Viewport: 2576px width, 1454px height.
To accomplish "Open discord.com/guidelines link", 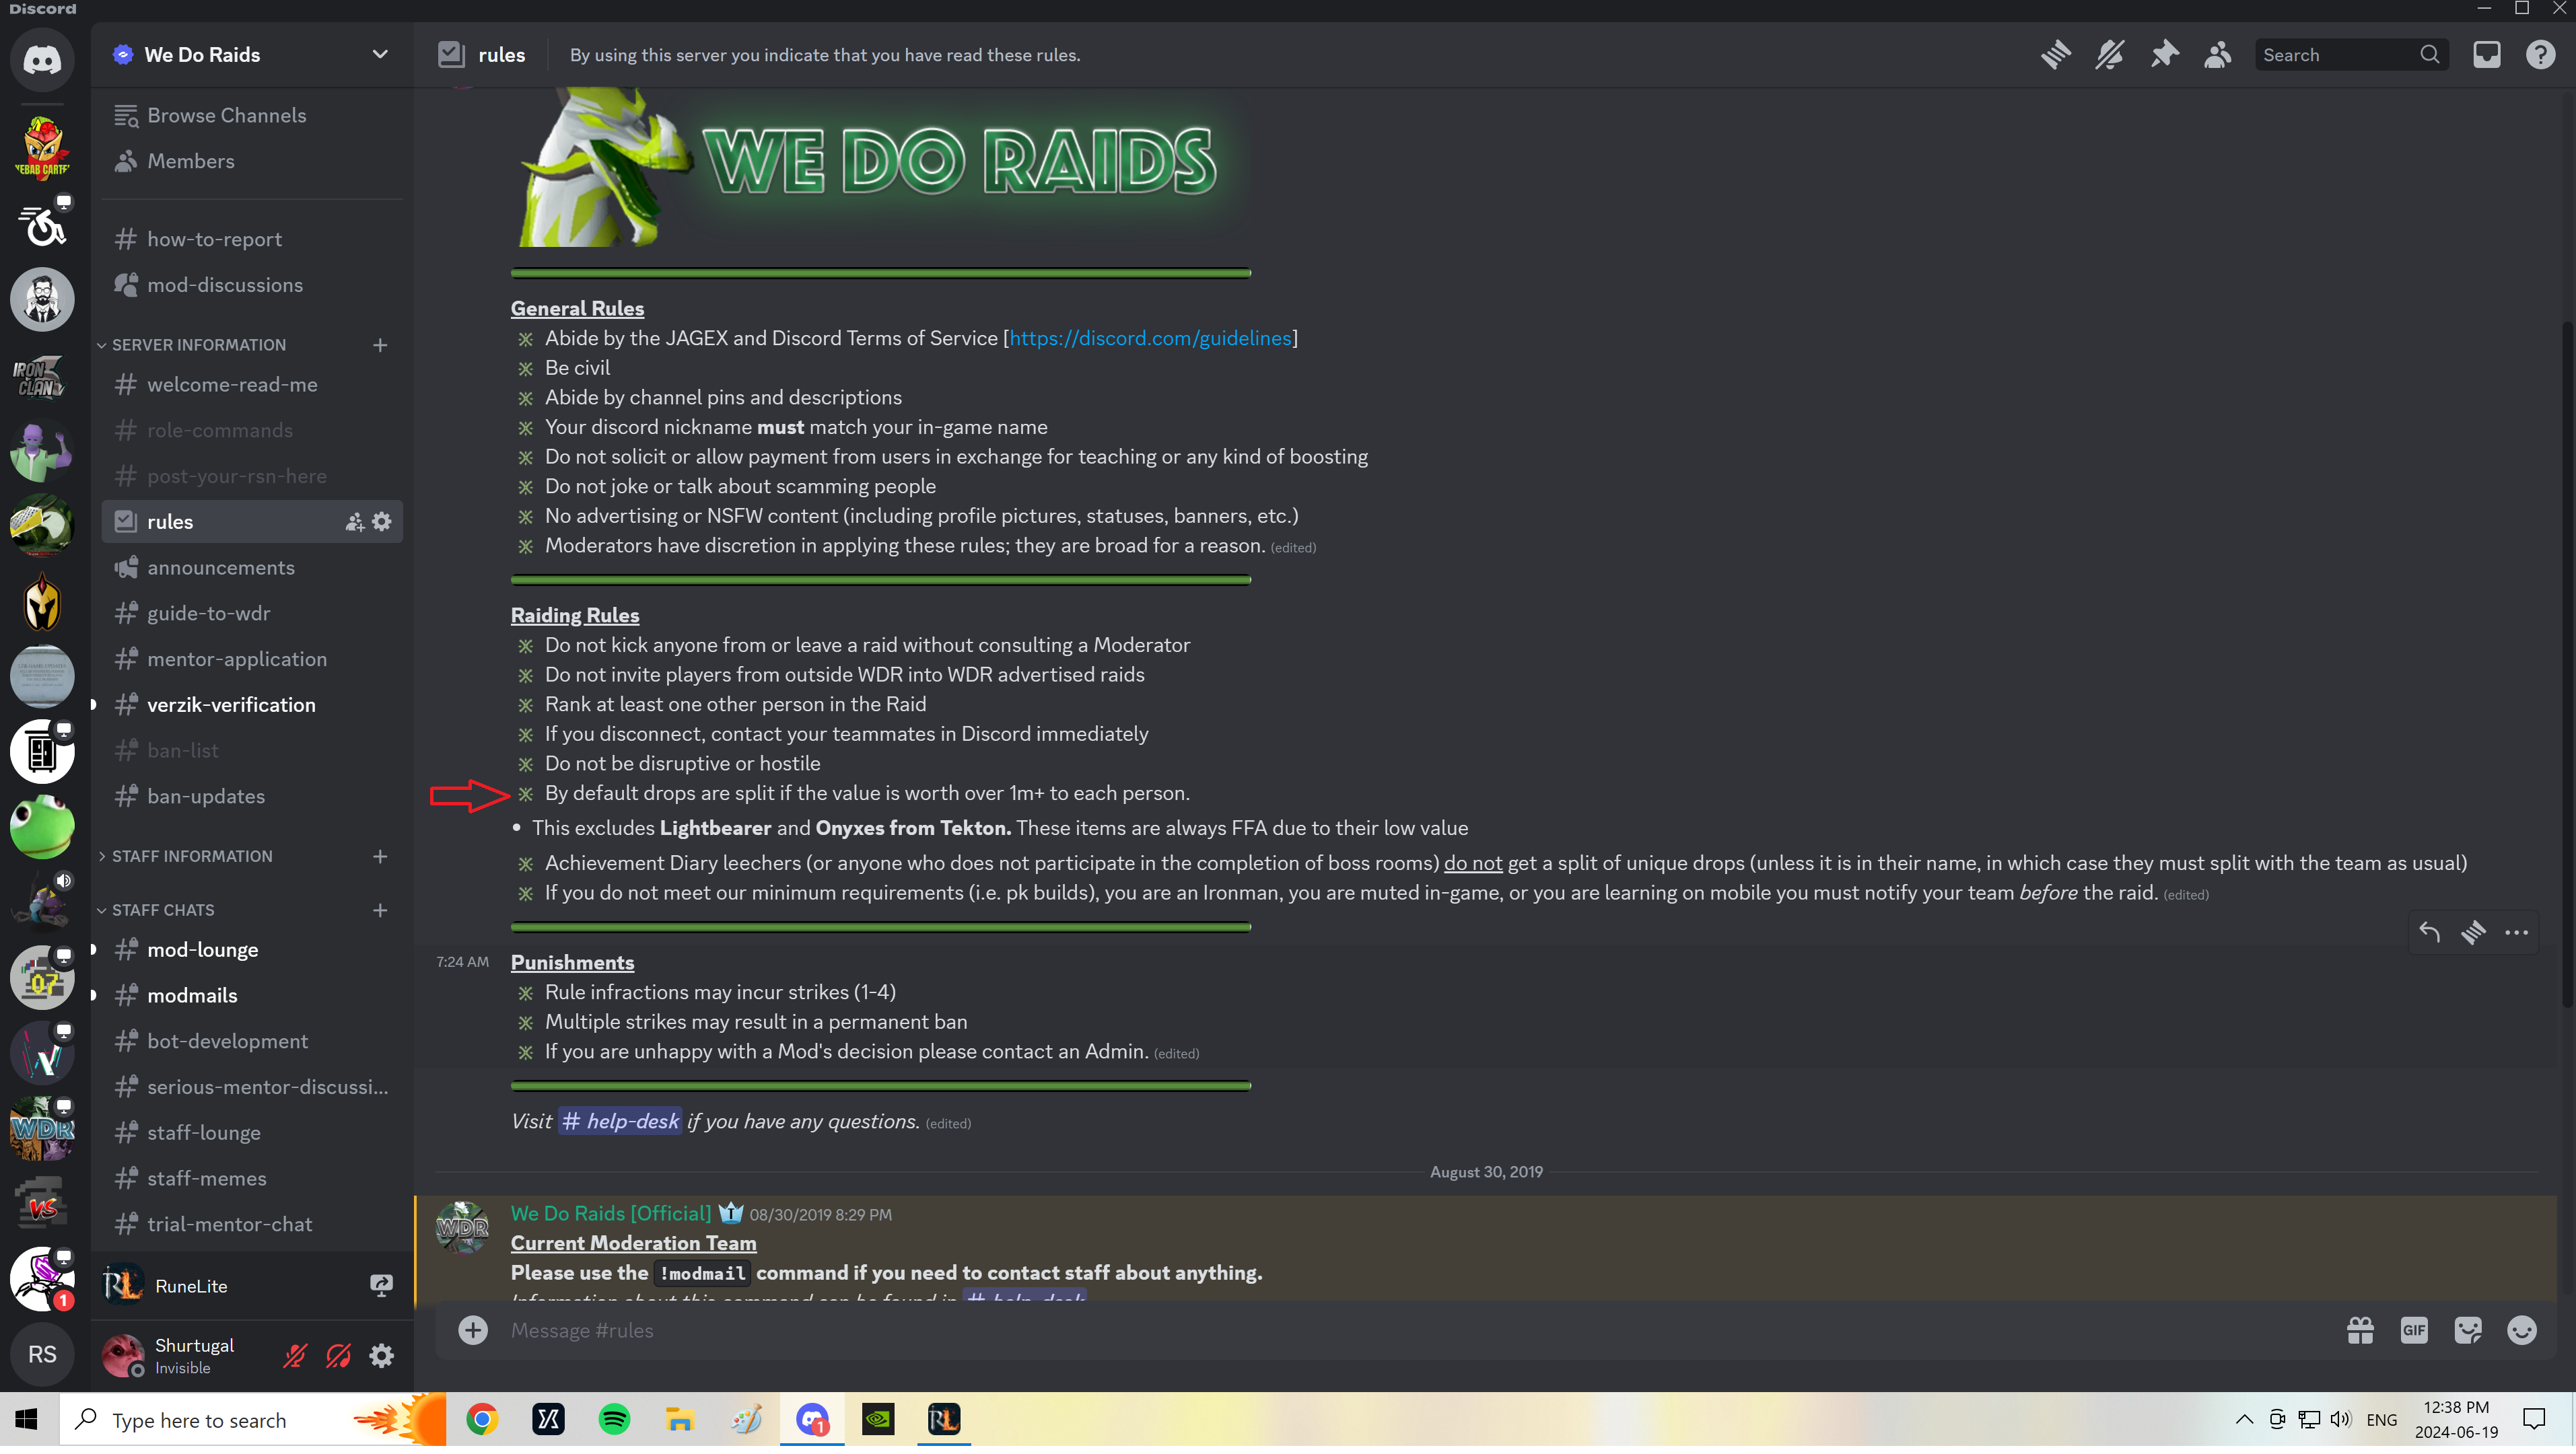I will click(x=1150, y=340).
